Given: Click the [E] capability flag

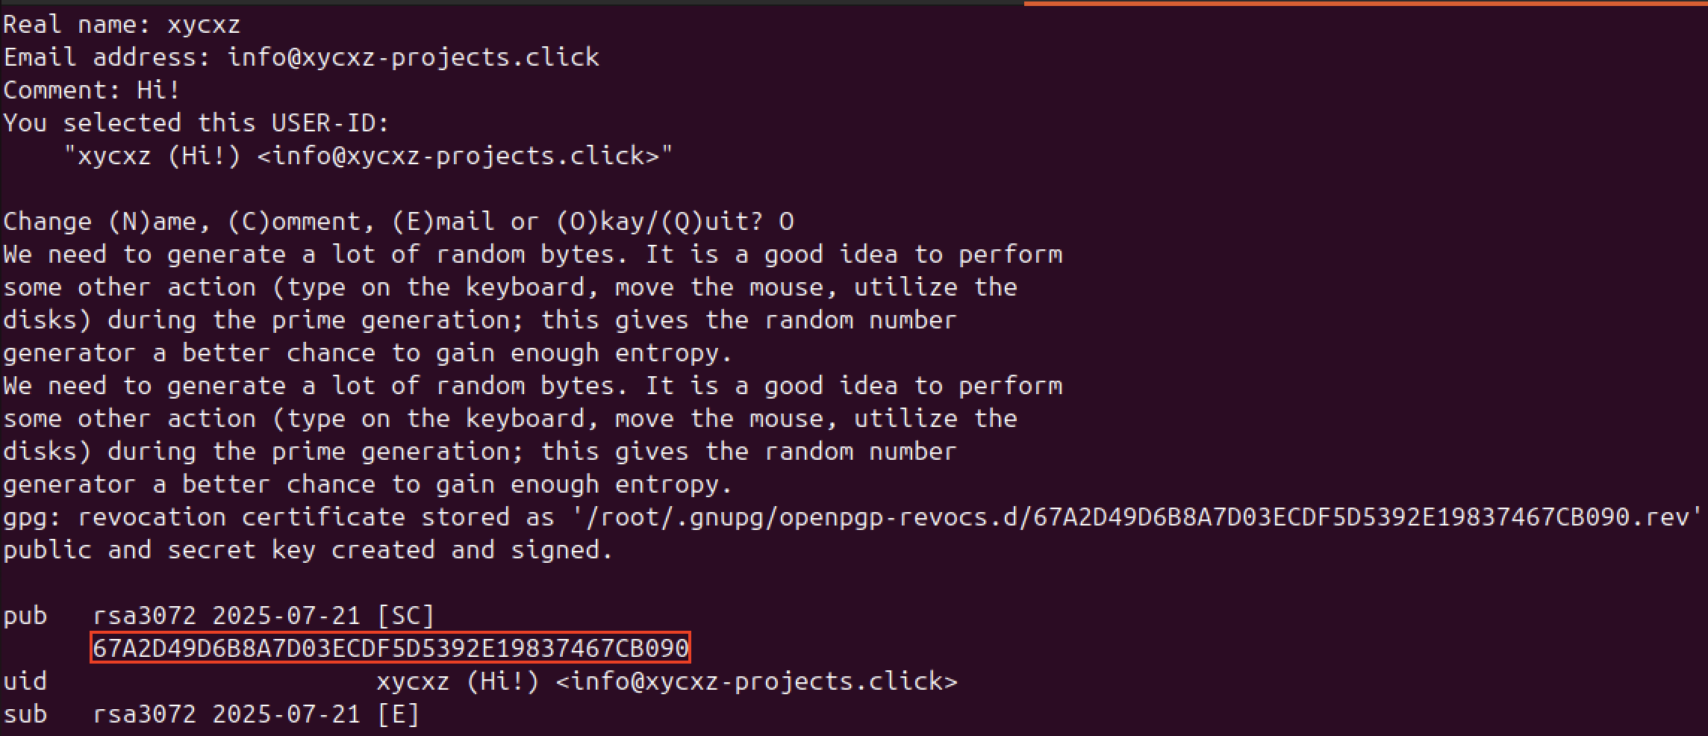Looking at the screenshot, I should pyautogui.click(x=398, y=714).
